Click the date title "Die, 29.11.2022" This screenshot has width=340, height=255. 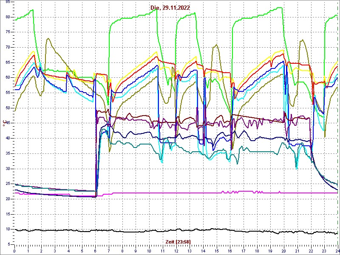point(170,8)
